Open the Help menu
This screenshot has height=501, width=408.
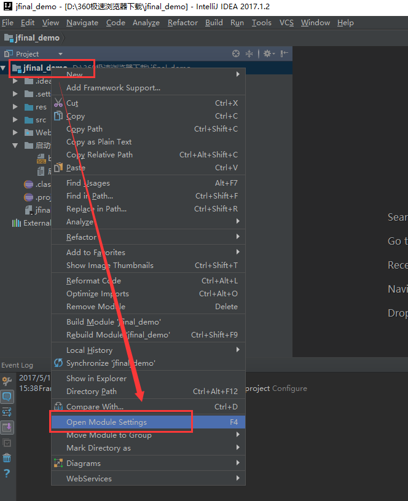point(345,23)
